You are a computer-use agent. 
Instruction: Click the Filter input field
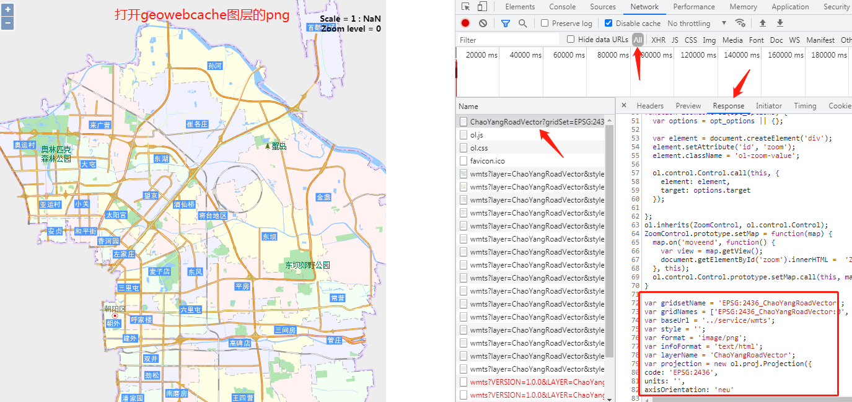click(507, 39)
